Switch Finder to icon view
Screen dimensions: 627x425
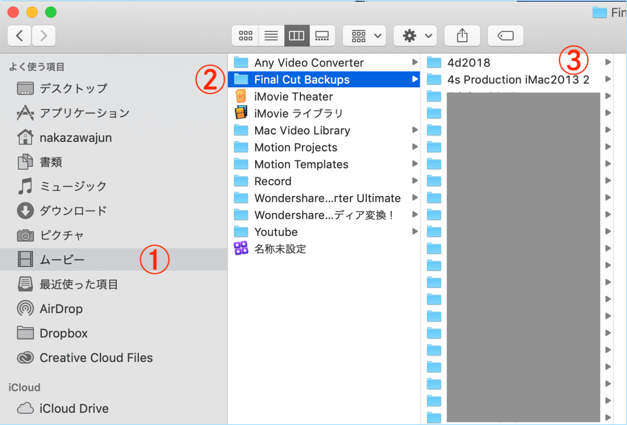point(245,36)
